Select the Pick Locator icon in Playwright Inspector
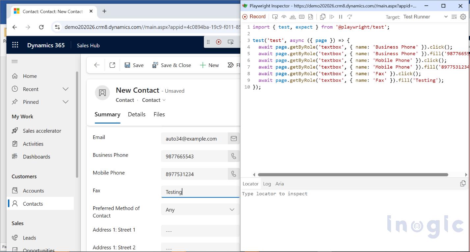 pos(275,16)
